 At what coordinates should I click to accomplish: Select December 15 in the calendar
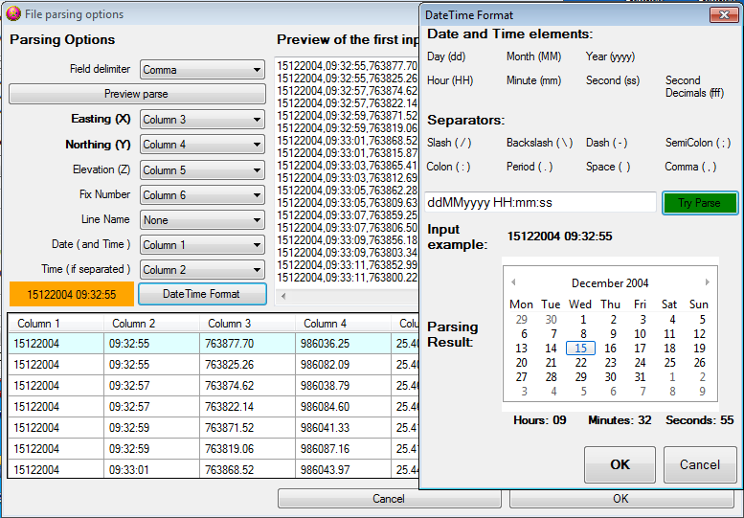pos(580,349)
